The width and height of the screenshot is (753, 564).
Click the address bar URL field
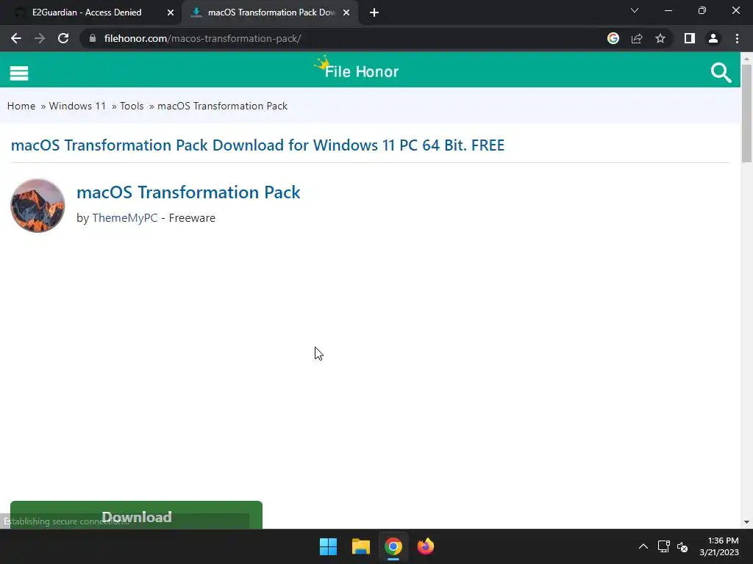tap(346, 38)
